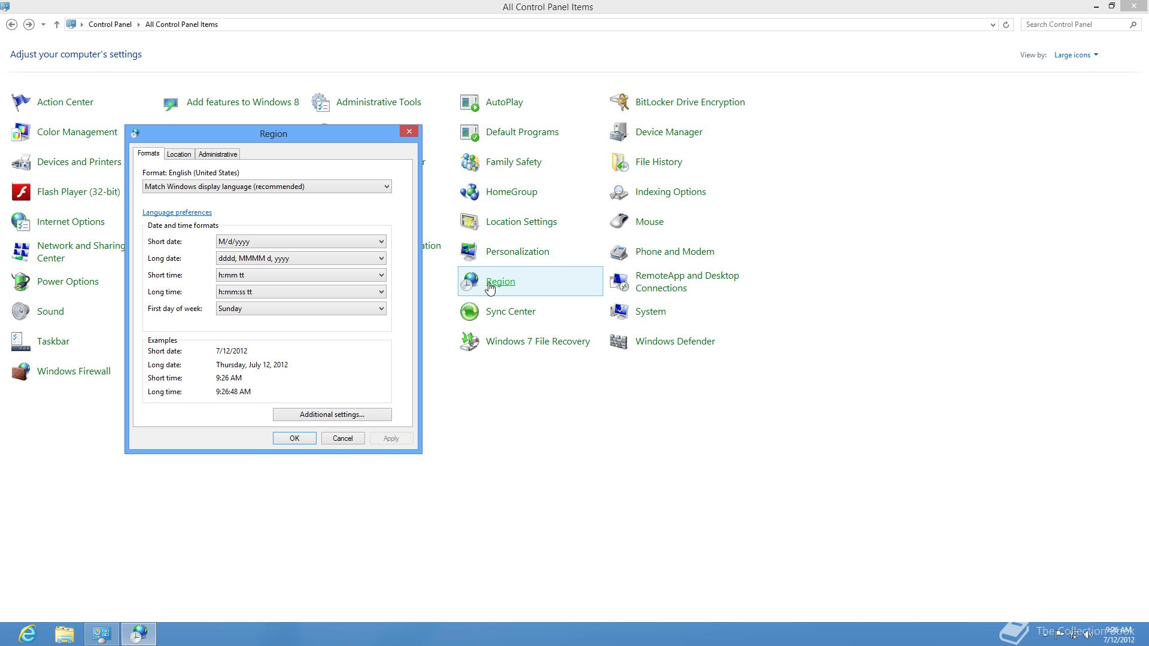Click the Search Control Panel field

1076,25
